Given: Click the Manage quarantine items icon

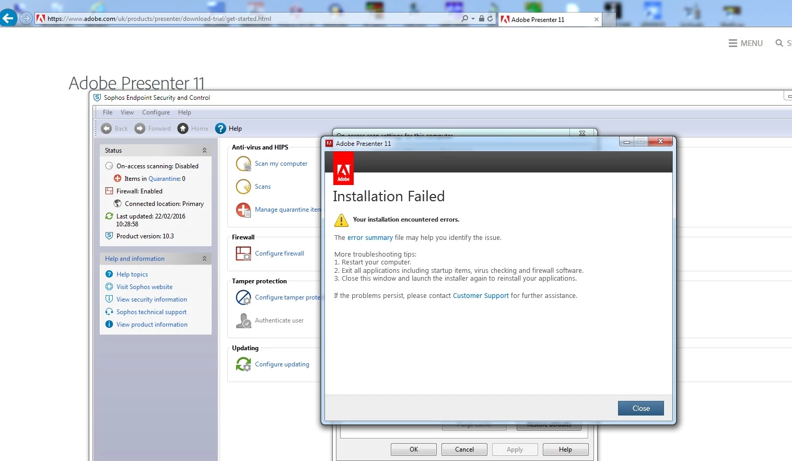Looking at the screenshot, I should [243, 210].
